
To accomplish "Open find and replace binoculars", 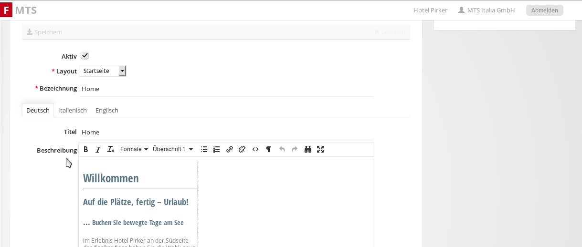I will 308,149.
